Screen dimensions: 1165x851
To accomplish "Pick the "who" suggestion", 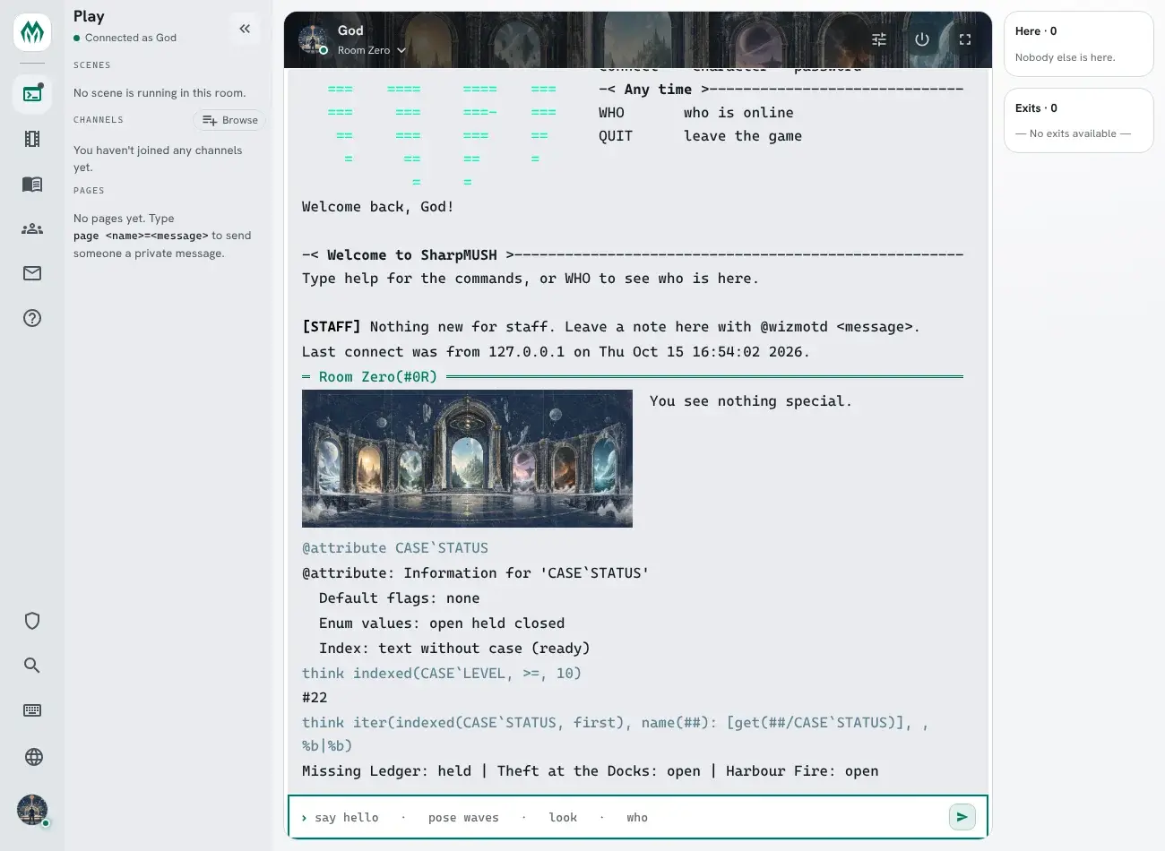I will click(637, 818).
